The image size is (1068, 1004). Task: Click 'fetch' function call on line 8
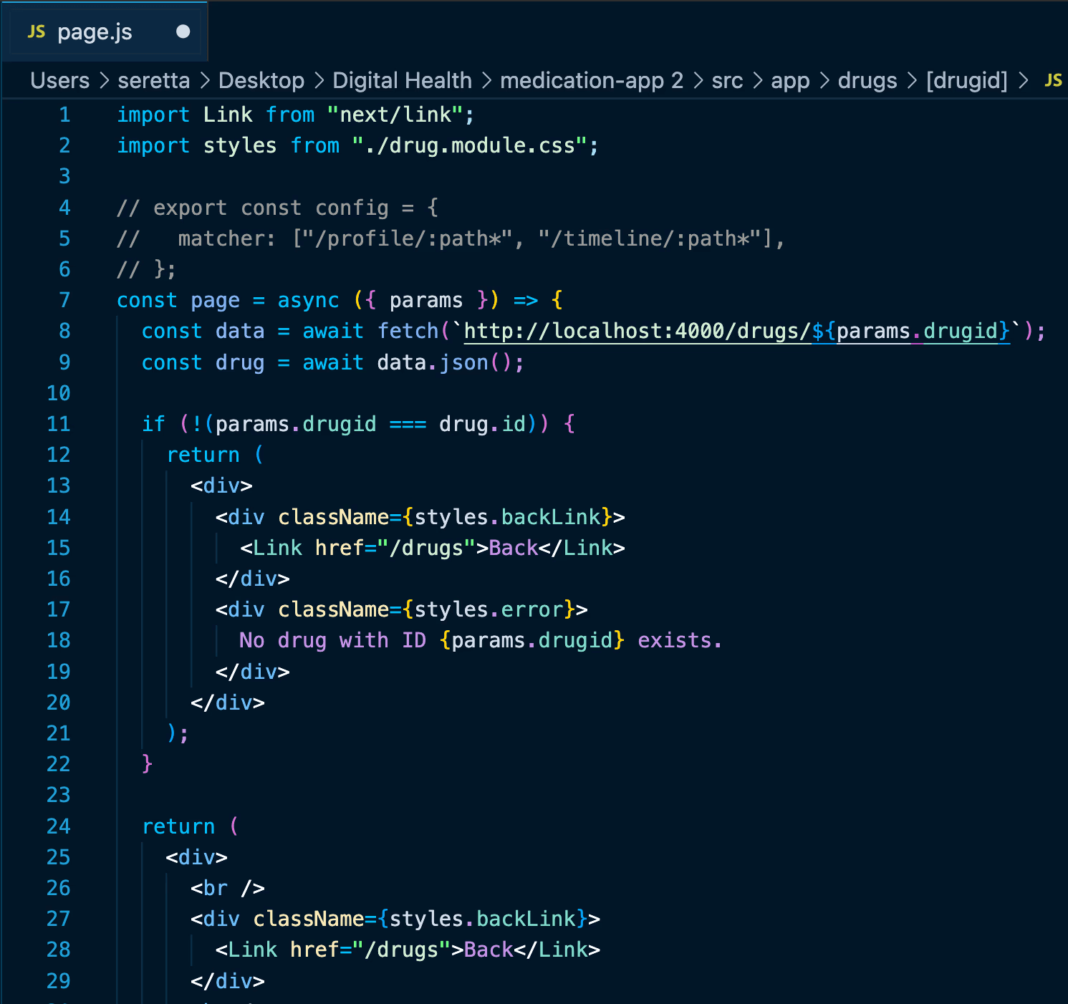(x=408, y=331)
